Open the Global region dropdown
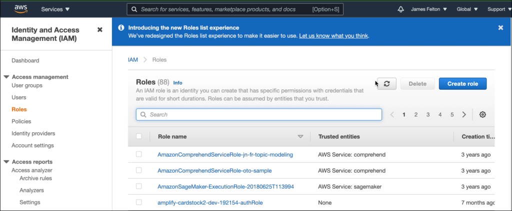Screen dimensions: 512x211 click(467, 9)
